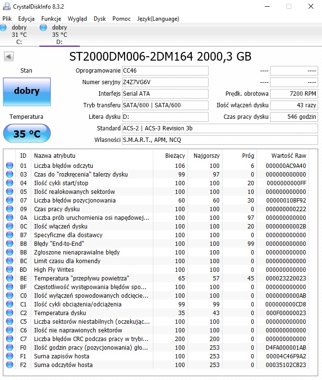Click status circle for drive C: tab

click(x=3, y=27)
